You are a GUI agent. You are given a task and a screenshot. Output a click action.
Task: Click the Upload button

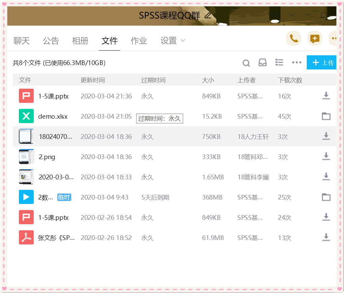tap(321, 62)
